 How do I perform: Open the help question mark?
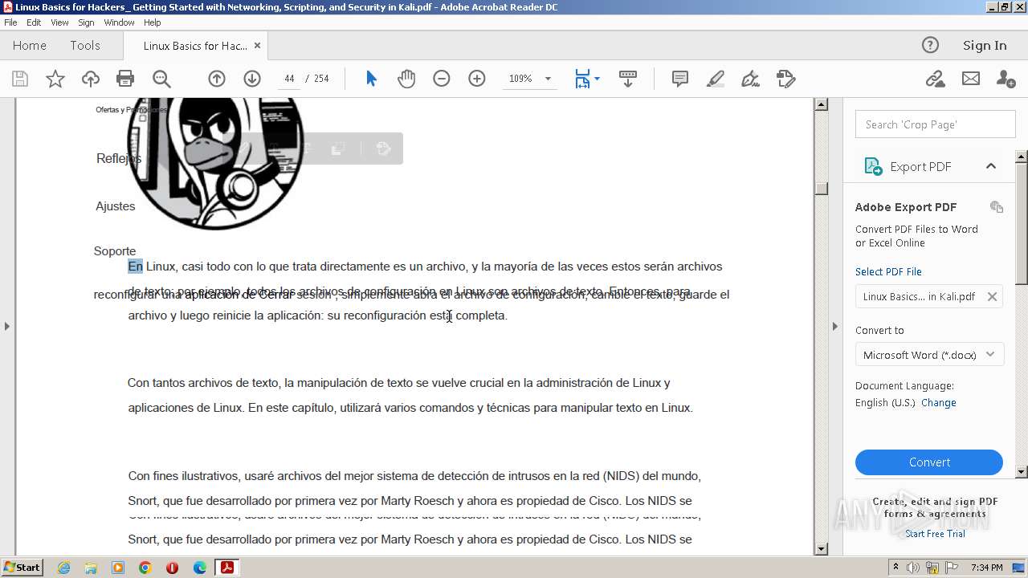pyautogui.click(x=930, y=45)
